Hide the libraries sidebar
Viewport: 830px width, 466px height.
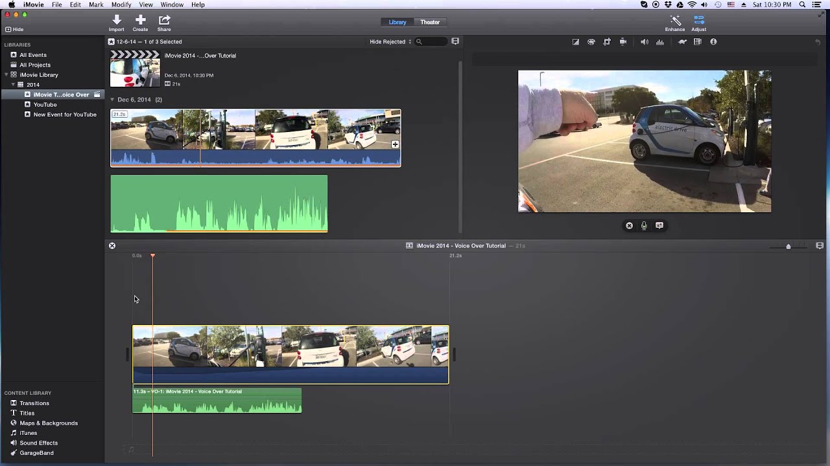pyautogui.click(x=14, y=29)
